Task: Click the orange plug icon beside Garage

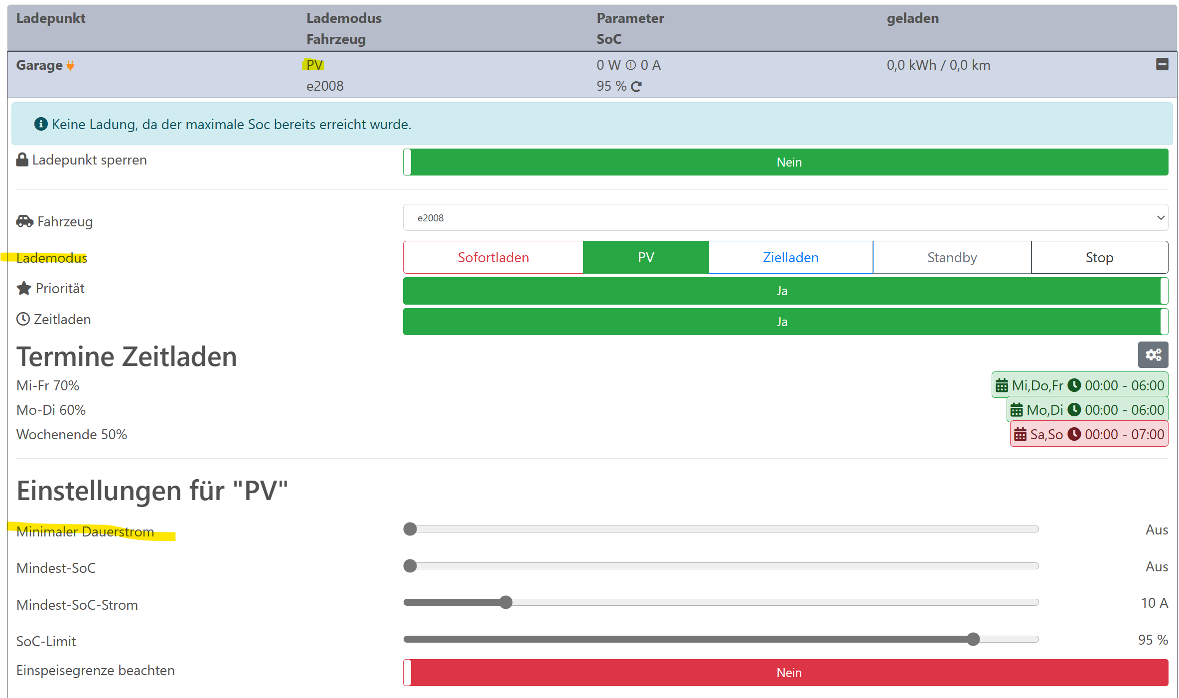Action: tap(71, 66)
